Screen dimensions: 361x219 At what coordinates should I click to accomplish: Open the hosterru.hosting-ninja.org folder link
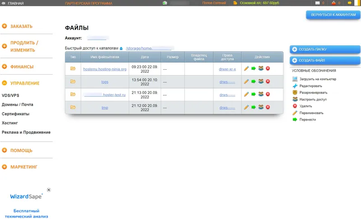click(x=105, y=69)
